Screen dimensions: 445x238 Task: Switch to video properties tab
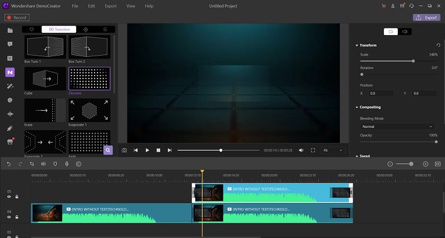pos(391,32)
